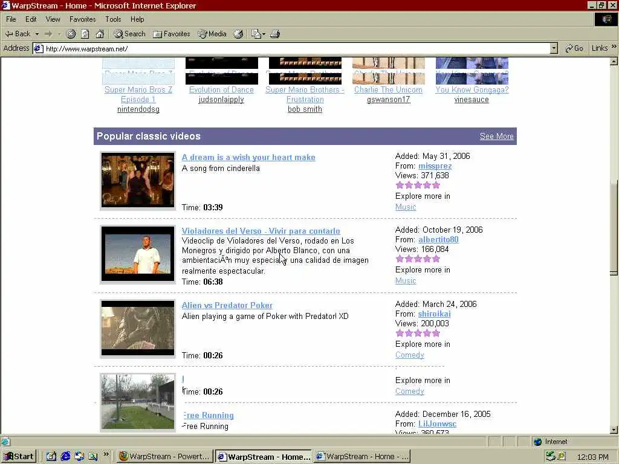The image size is (619, 464).
Task: Open the Edit menu
Action: (x=31, y=19)
